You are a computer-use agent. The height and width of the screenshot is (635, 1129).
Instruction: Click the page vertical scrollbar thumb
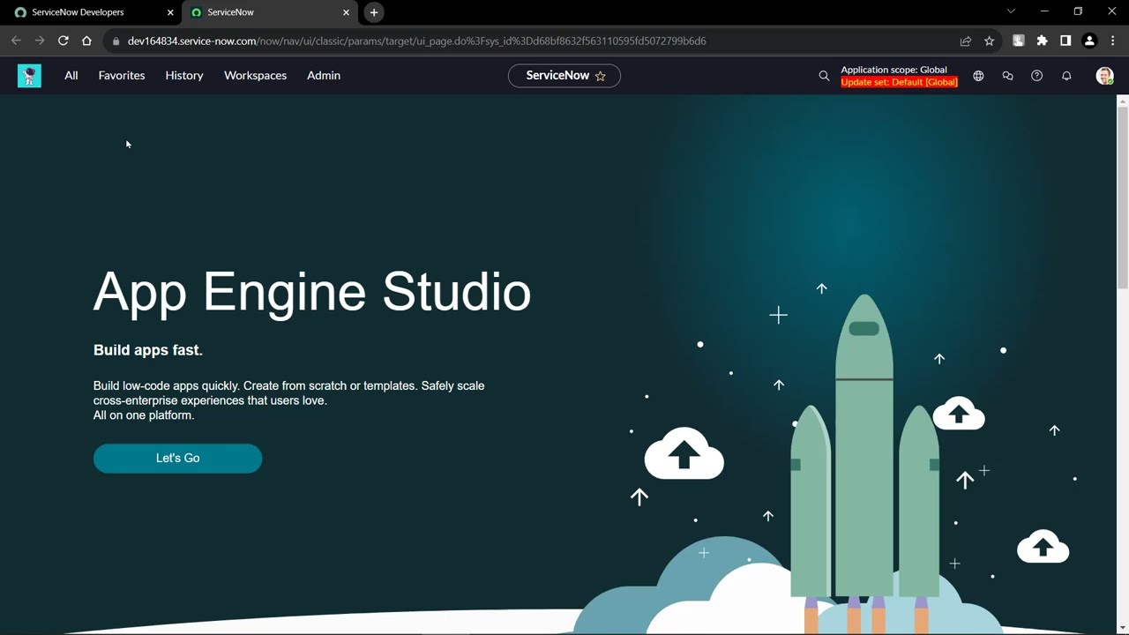click(x=1123, y=197)
